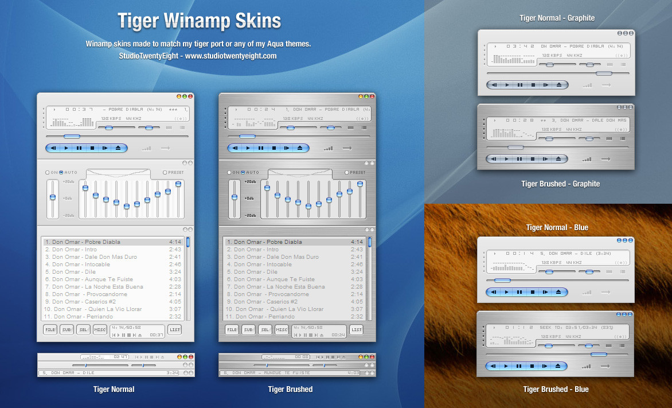Click Previous track in Tiger Brushed - Blue player

point(493,366)
